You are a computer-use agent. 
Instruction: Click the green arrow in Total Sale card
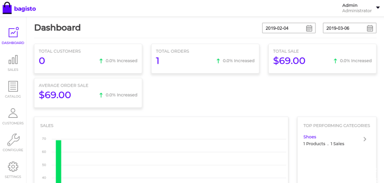pyautogui.click(x=336, y=61)
